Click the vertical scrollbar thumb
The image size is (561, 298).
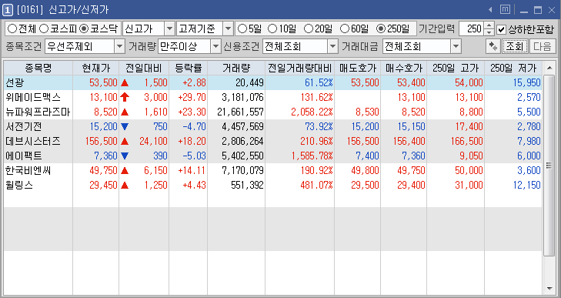pos(549,165)
